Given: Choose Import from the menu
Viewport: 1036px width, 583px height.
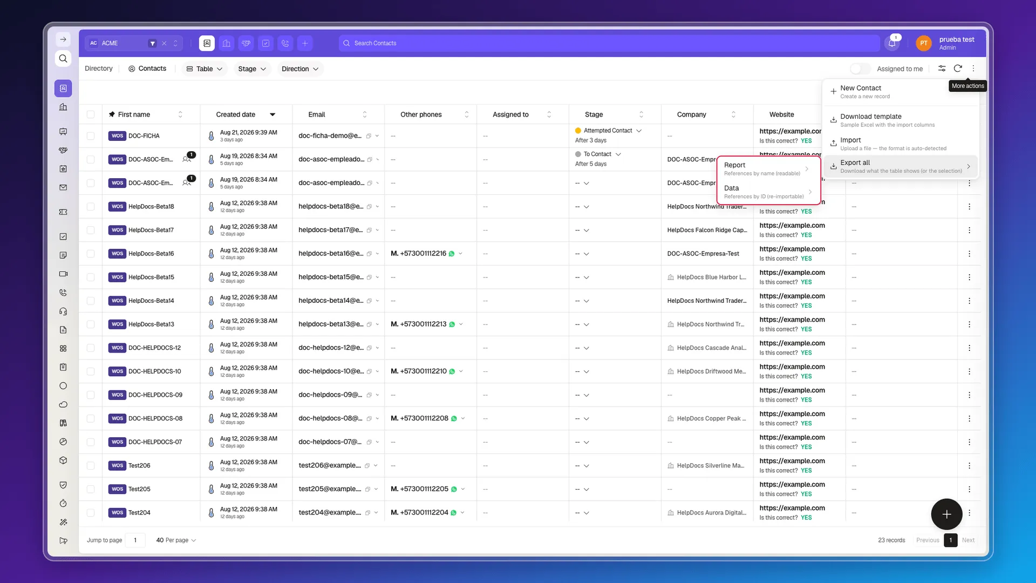Looking at the screenshot, I should click(x=900, y=144).
